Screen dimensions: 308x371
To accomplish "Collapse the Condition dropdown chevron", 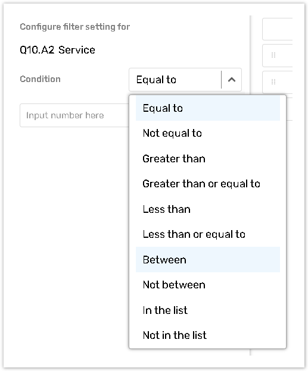I will coord(232,80).
